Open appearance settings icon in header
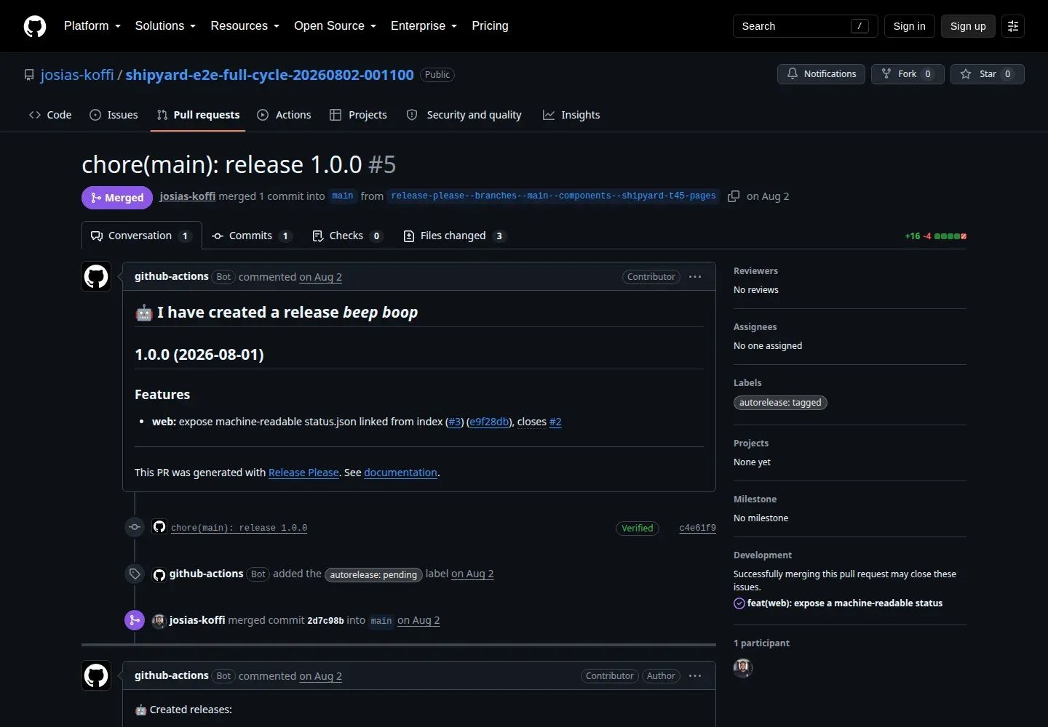 click(1013, 26)
